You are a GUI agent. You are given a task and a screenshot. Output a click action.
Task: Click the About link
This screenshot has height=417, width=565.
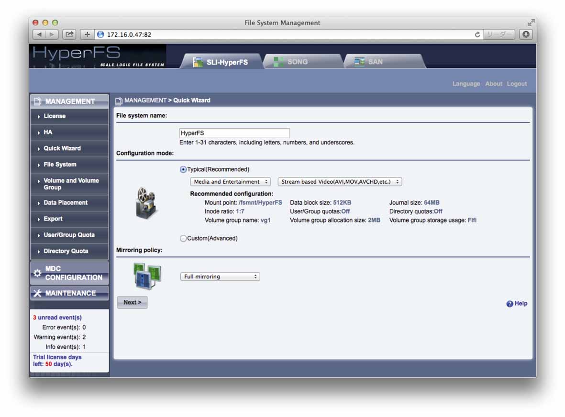click(493, 84)
